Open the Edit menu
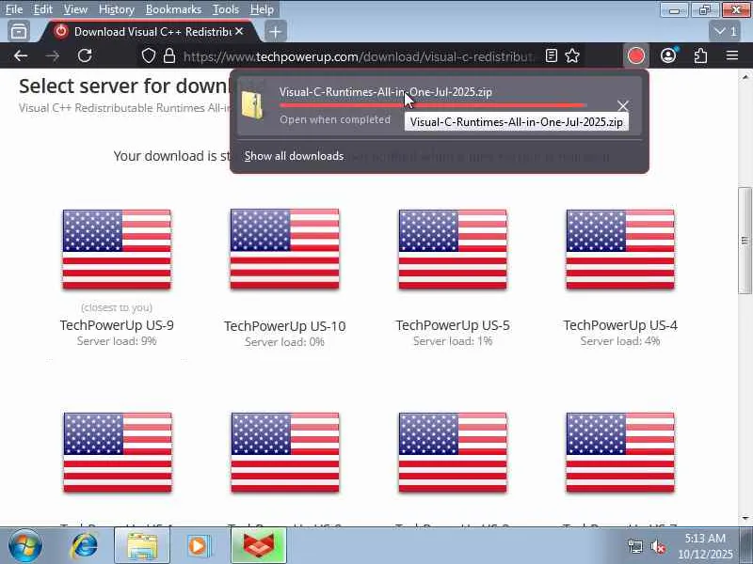 pos(42,9)
